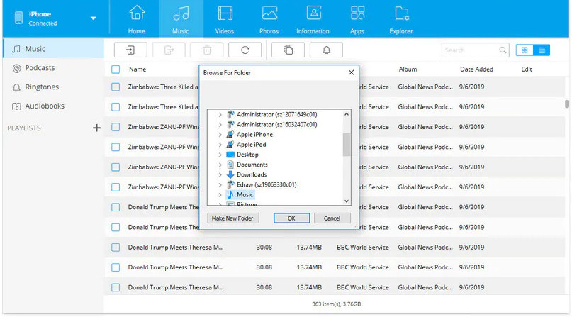Image resolution: width=572 pixels, height=317 pixels.
Task: Click the import to device toolbar icon
Action: pos(130,50)
